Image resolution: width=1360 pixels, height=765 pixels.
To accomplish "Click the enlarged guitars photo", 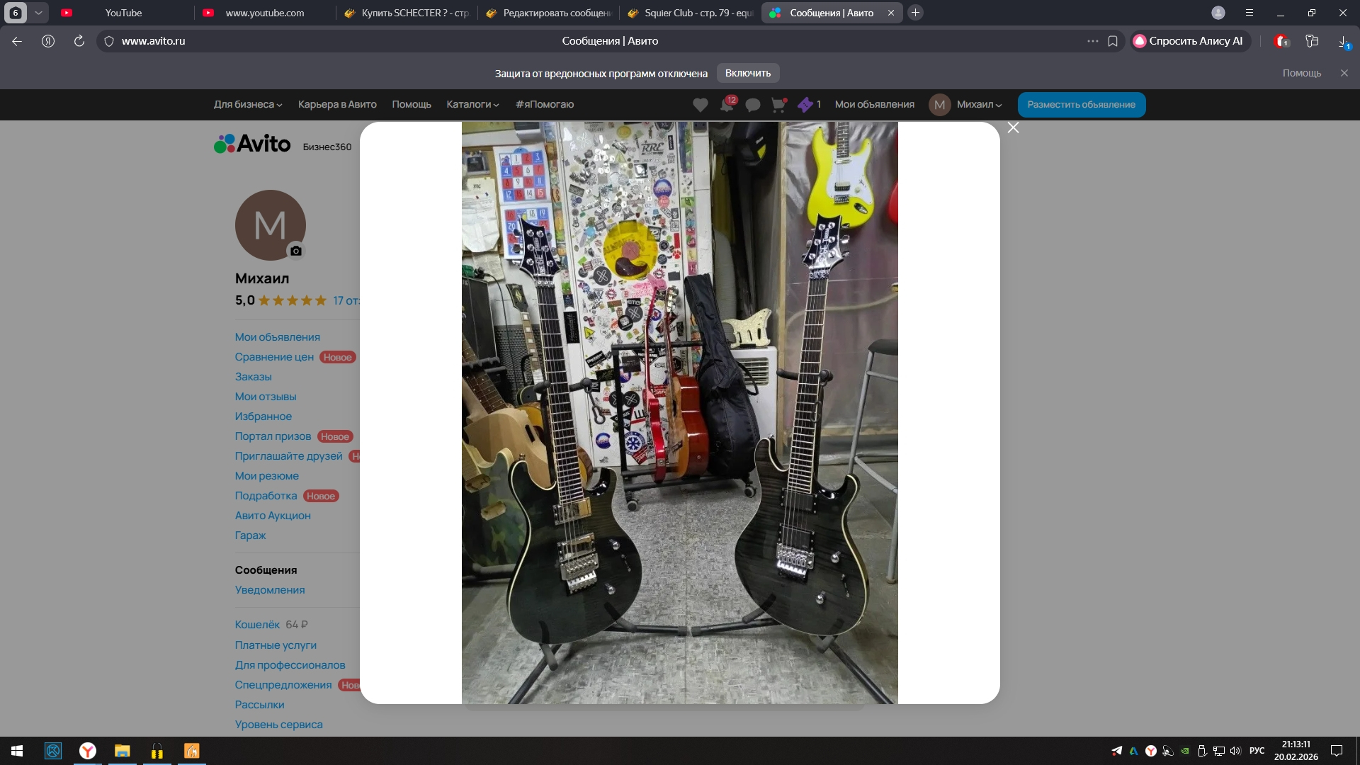I will [x=679, y=412].
